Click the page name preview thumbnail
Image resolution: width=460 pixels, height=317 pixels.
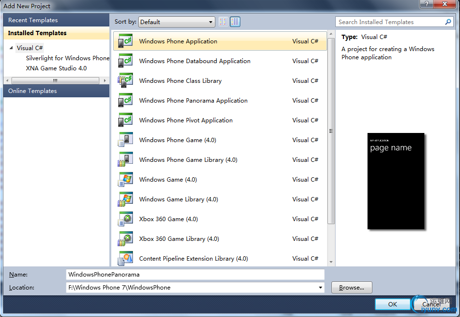[x=396, y=181]
